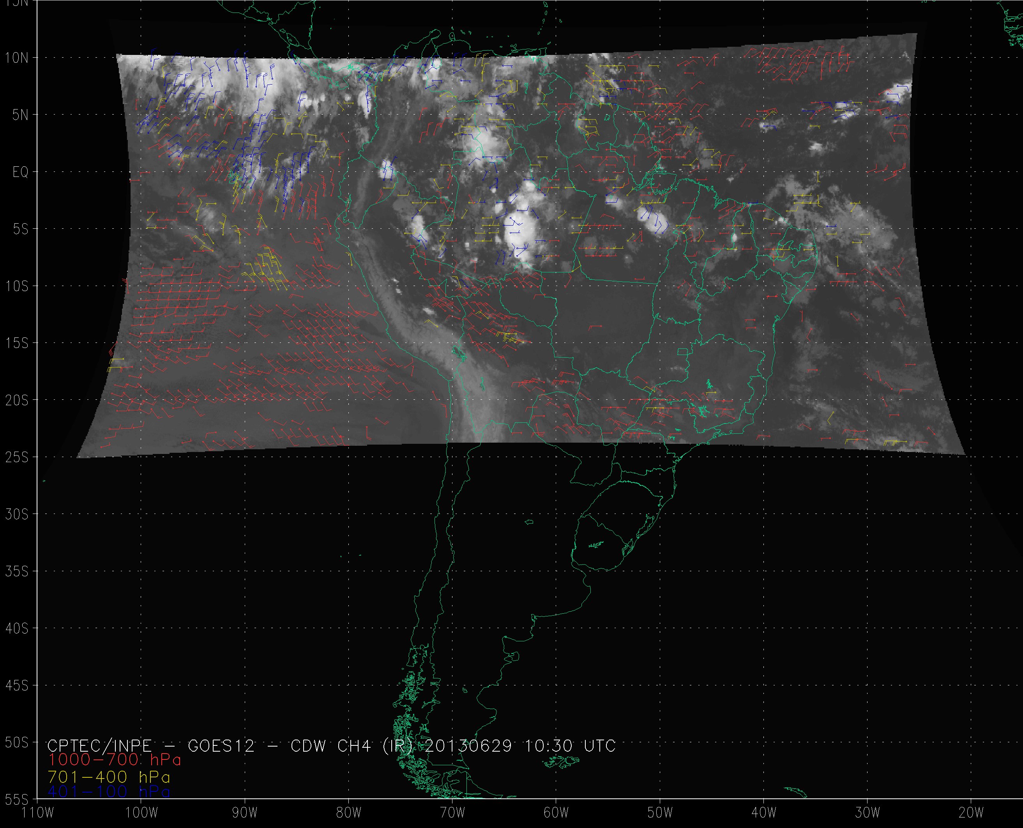Click the 5S latitude axis label

pos(20,229)
